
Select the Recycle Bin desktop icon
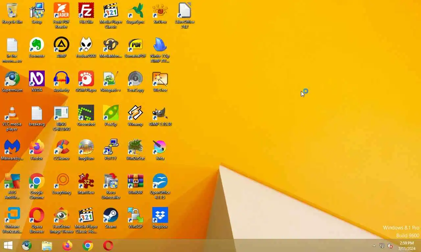tap(12, 13)
